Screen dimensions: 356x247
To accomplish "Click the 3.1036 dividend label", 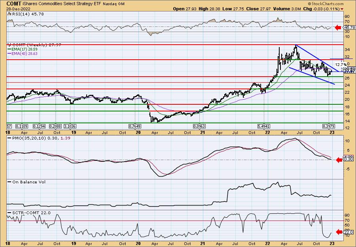I will (x=70, y=126).
